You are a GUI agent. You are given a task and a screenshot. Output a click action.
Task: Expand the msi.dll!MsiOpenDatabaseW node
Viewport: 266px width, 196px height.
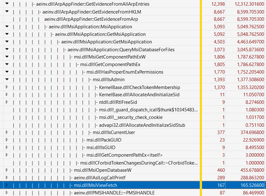(x=7, y=170)
